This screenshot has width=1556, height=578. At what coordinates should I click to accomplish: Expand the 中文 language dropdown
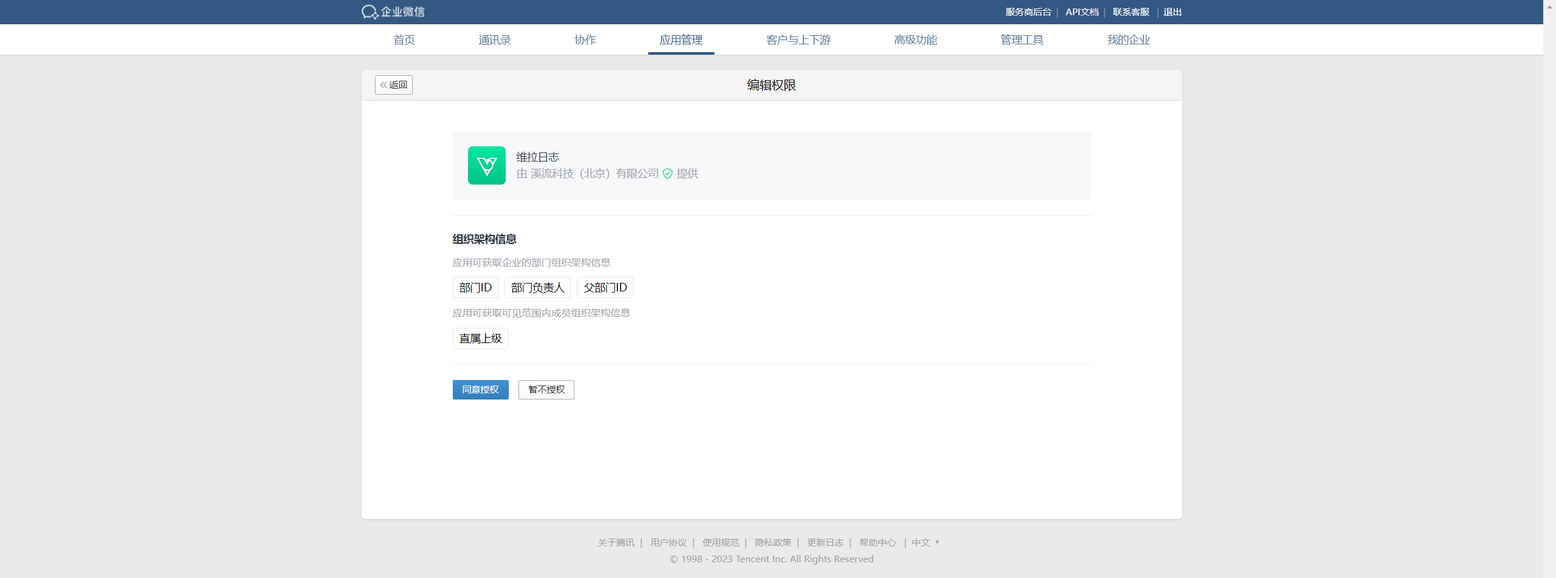point(925,543)
